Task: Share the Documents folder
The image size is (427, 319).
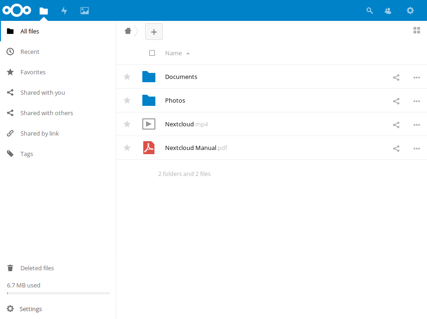Action: [x=396, y=78]
